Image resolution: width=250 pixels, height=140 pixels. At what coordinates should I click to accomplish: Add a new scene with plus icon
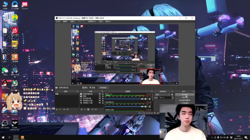coord(57,110)
